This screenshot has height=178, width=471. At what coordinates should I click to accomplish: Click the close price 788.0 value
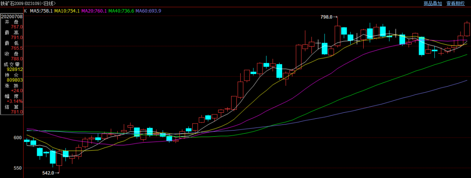point(17,59)
